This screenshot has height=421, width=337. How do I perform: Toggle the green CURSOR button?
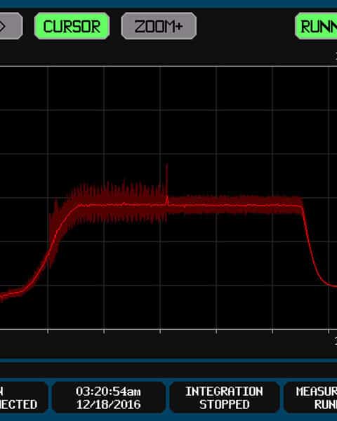click(72, 26)
